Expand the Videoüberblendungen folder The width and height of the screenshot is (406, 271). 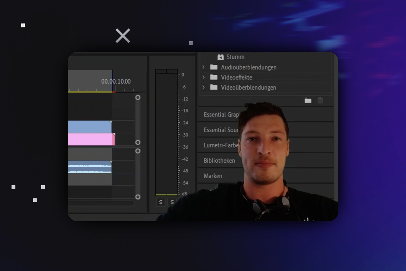203,87
